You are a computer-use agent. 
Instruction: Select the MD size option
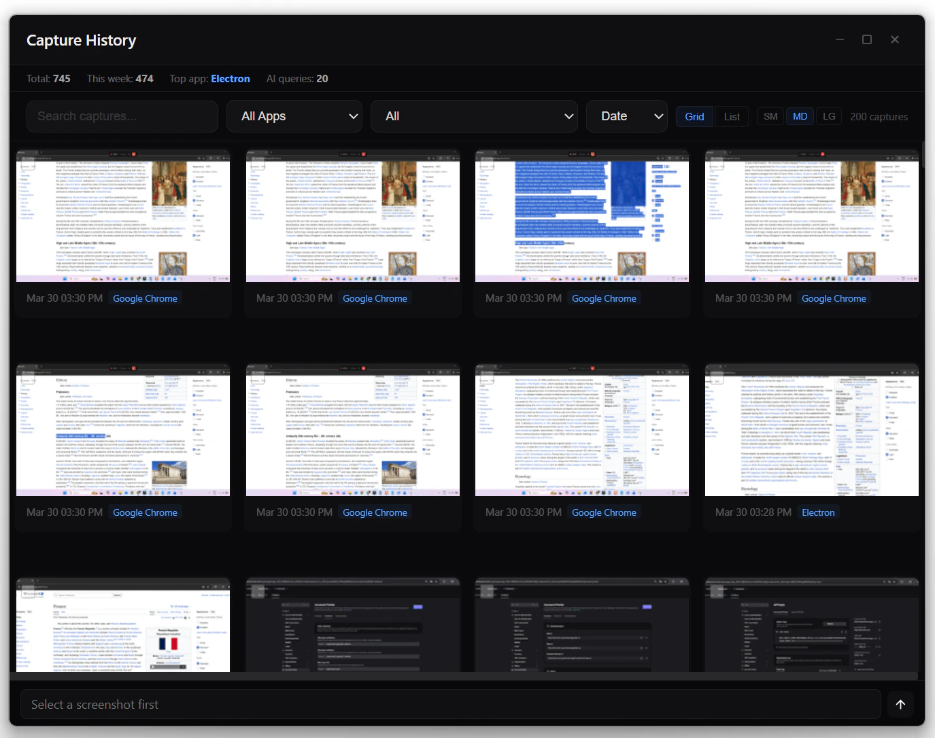(800, 116)
